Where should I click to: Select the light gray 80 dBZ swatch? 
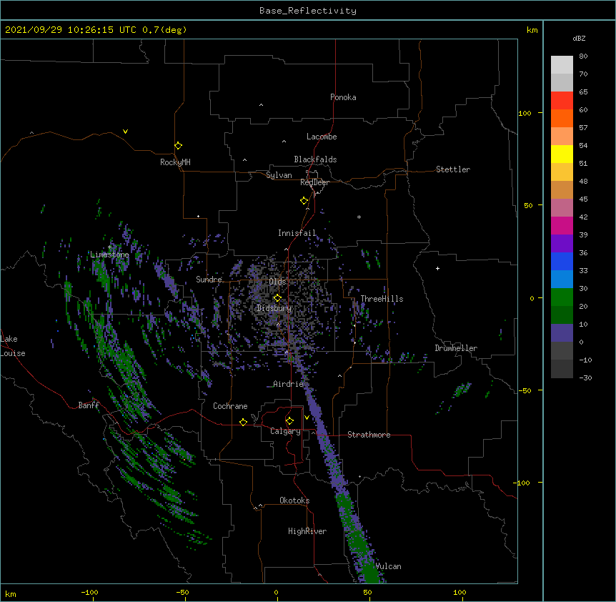click(x=562, y=64)
